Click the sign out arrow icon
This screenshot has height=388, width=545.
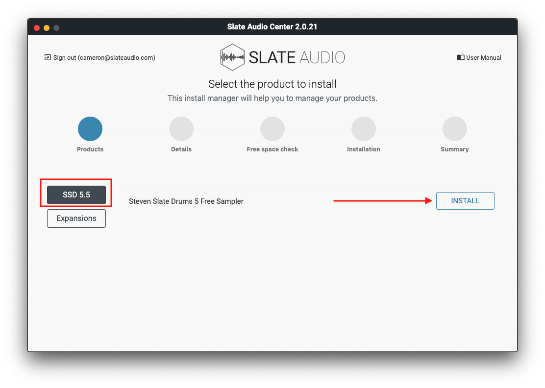click(x=48, y=57)
